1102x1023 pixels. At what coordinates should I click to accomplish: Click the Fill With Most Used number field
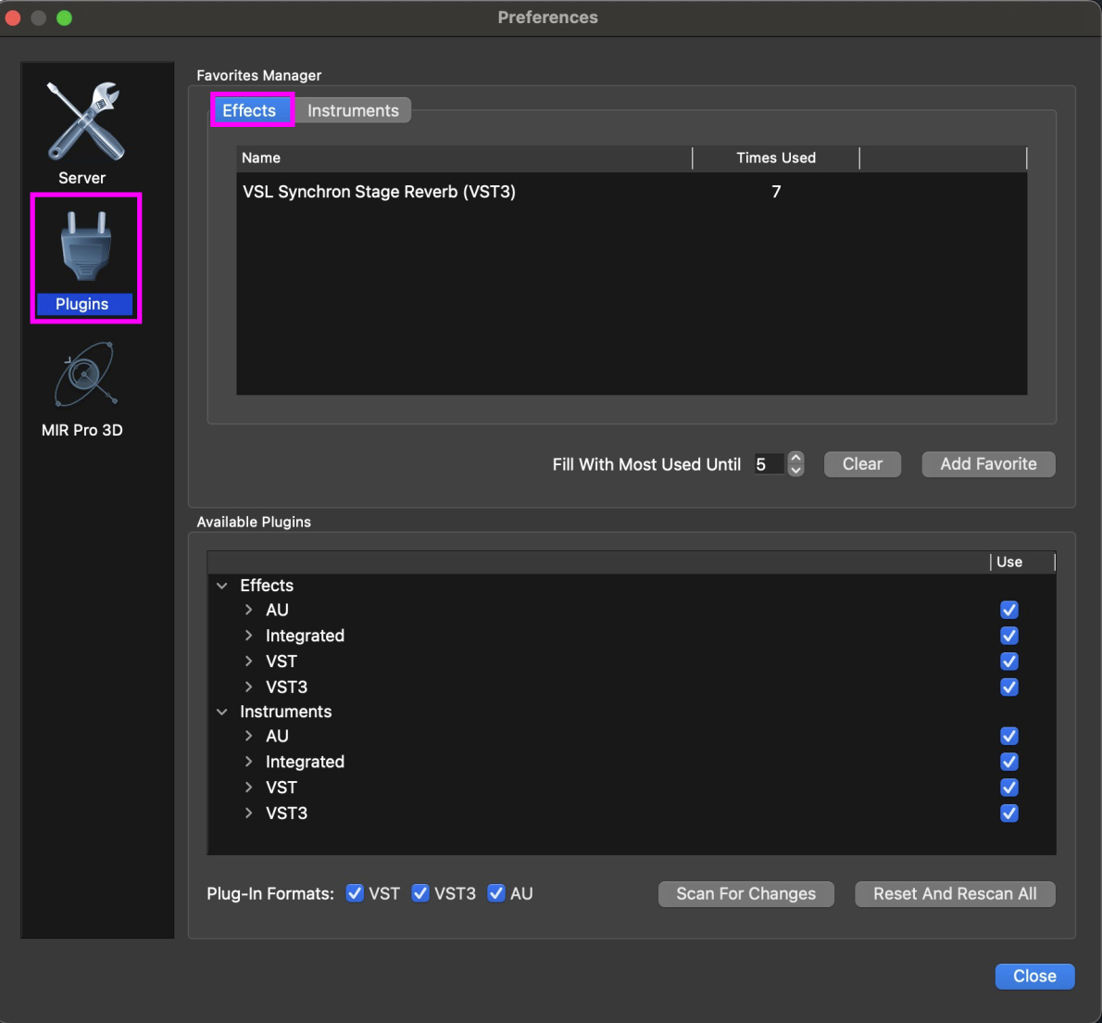click(768, 464)
